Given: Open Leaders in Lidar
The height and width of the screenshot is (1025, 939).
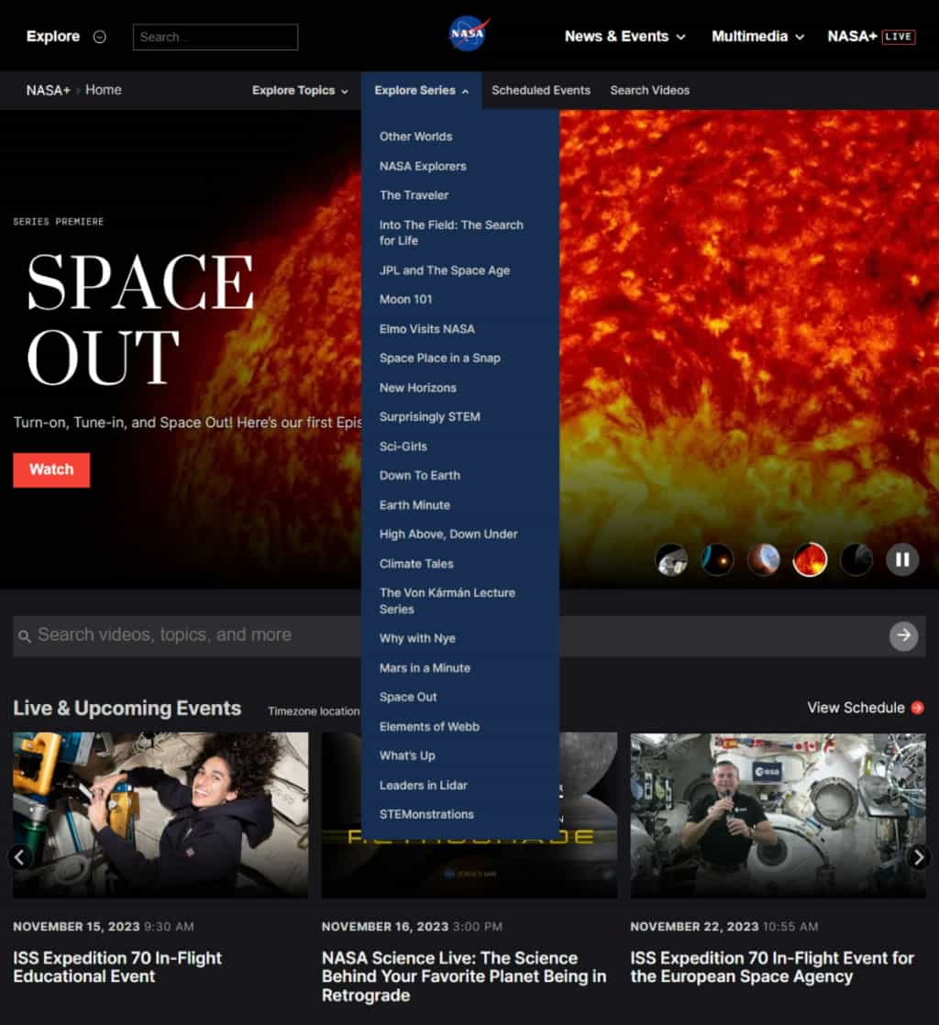Looking at the screenshot, I should click(x=424, y=785).
